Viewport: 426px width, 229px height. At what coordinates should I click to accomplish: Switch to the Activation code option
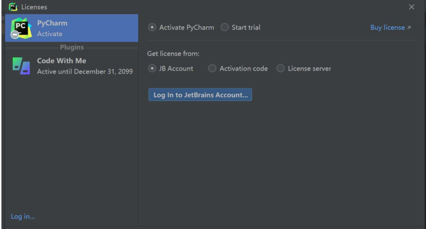click(212, 69)
